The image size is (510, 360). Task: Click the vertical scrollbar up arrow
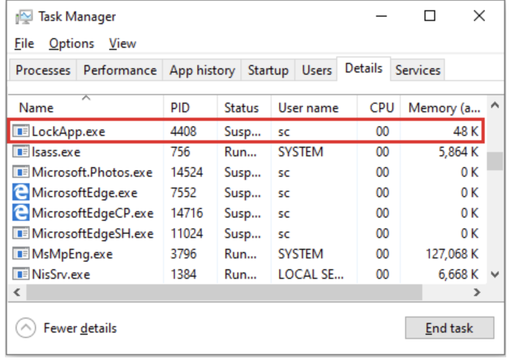point(495,105)
